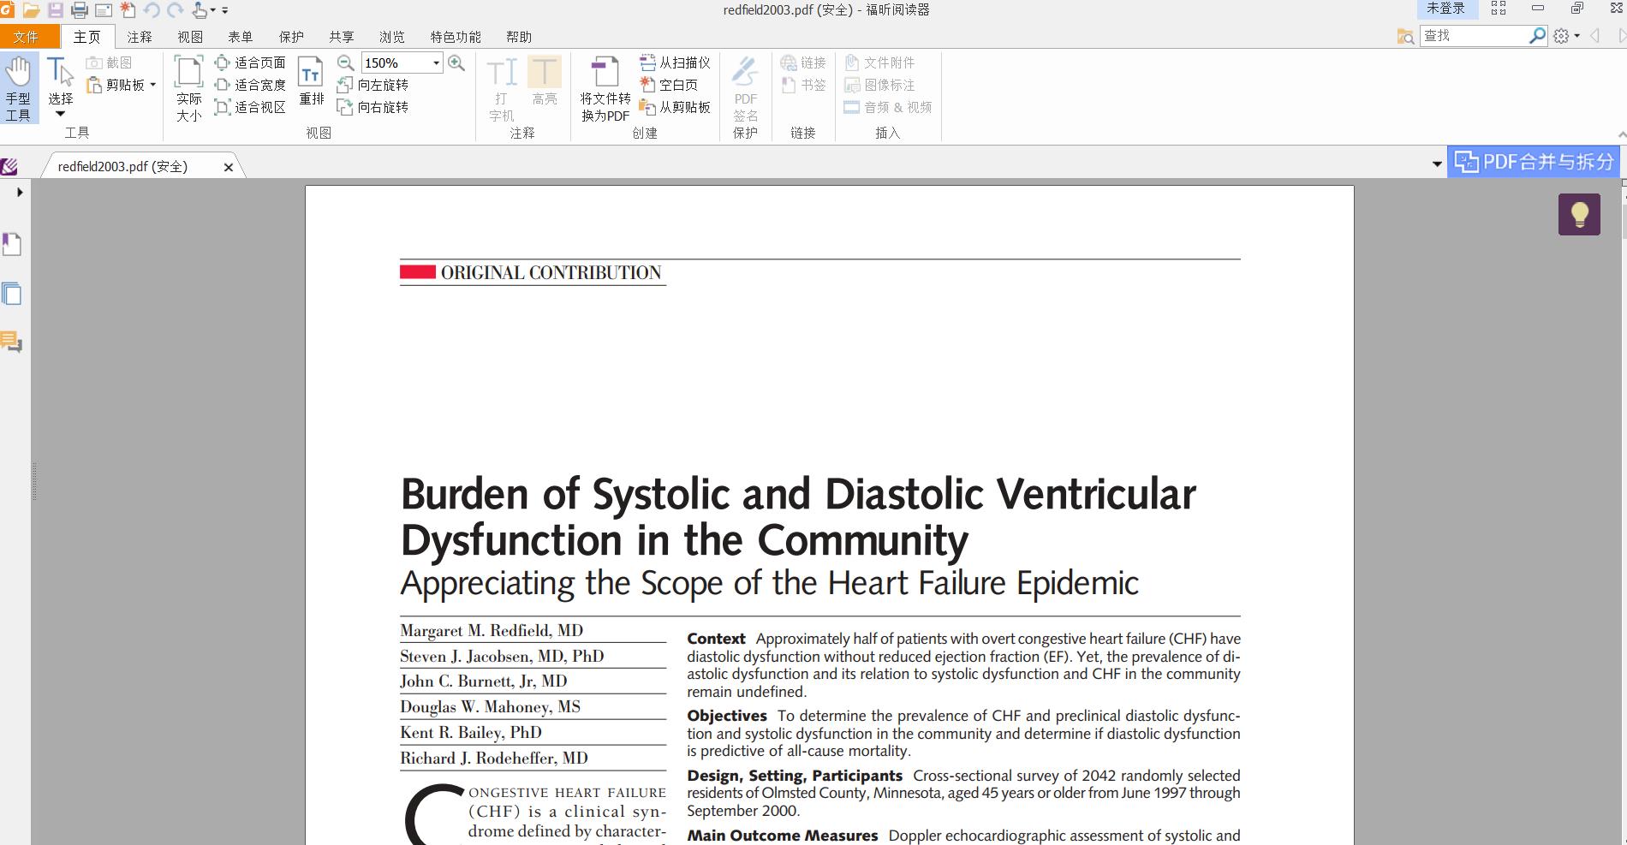This screenshot has height=845, width=1627.
Task: Click the print icon in quick access bar
Action: coord(80,10)
